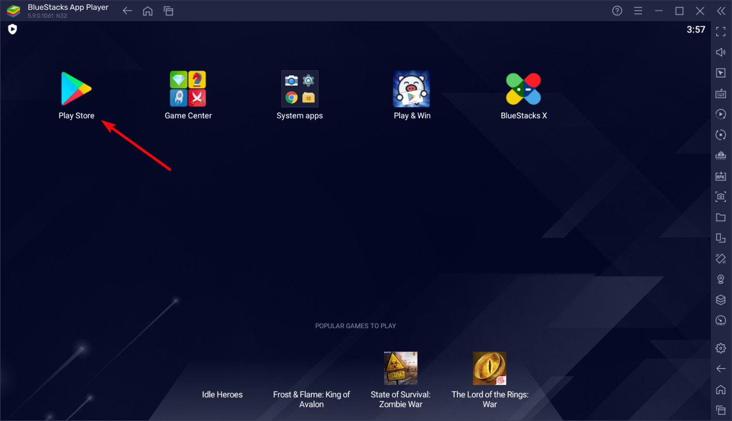Click the POPULAR GAMES TO PLAY heading
Image resolution: width=732 pixels, height=421 pixels.
click(356, 326)
